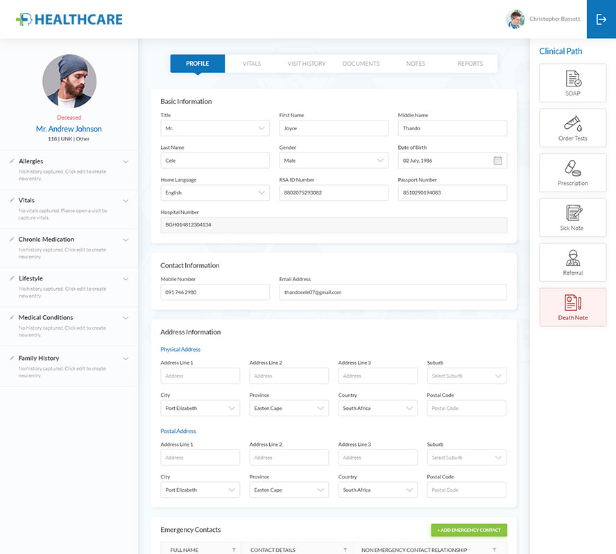Click the Last Name field
Image resolution: width=616 pixels, height=554 pixels.
pos(215,161)
